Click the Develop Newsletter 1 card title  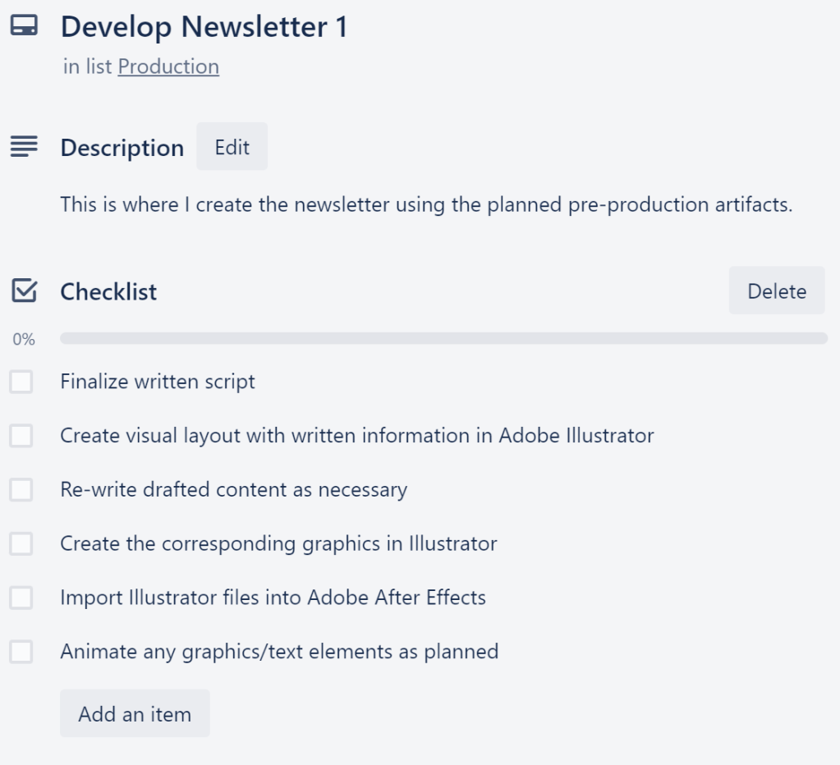coord(204,27)
